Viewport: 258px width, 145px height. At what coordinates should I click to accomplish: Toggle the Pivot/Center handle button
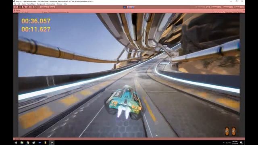point(44,7)
